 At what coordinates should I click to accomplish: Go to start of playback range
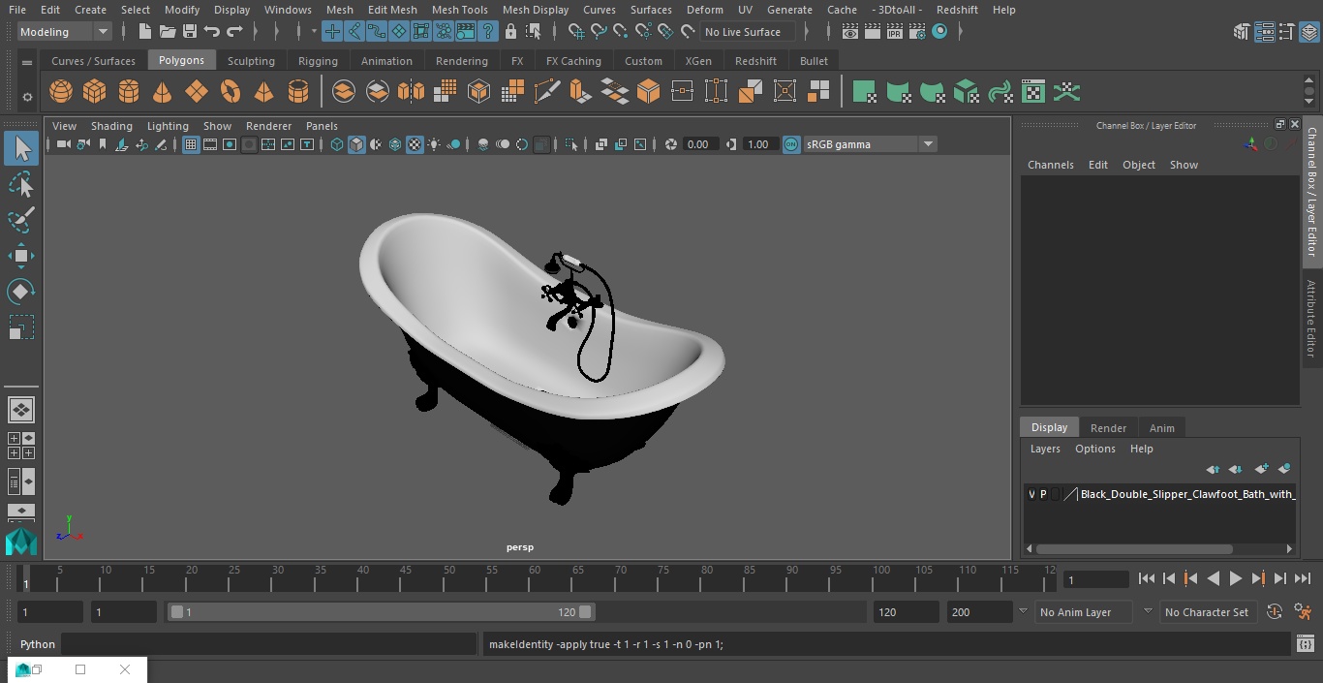point(1147,578)
